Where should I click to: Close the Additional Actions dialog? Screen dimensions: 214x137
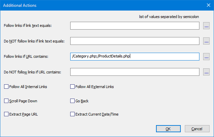pyautogui.click(x=209, y=5)
